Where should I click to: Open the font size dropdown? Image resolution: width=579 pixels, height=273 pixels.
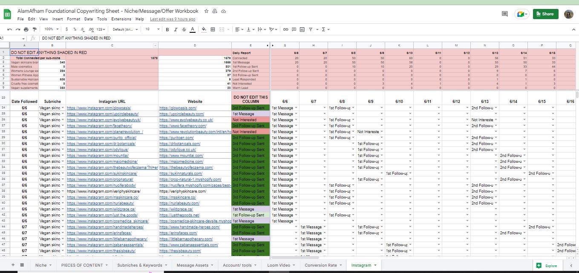click(152, 29)
